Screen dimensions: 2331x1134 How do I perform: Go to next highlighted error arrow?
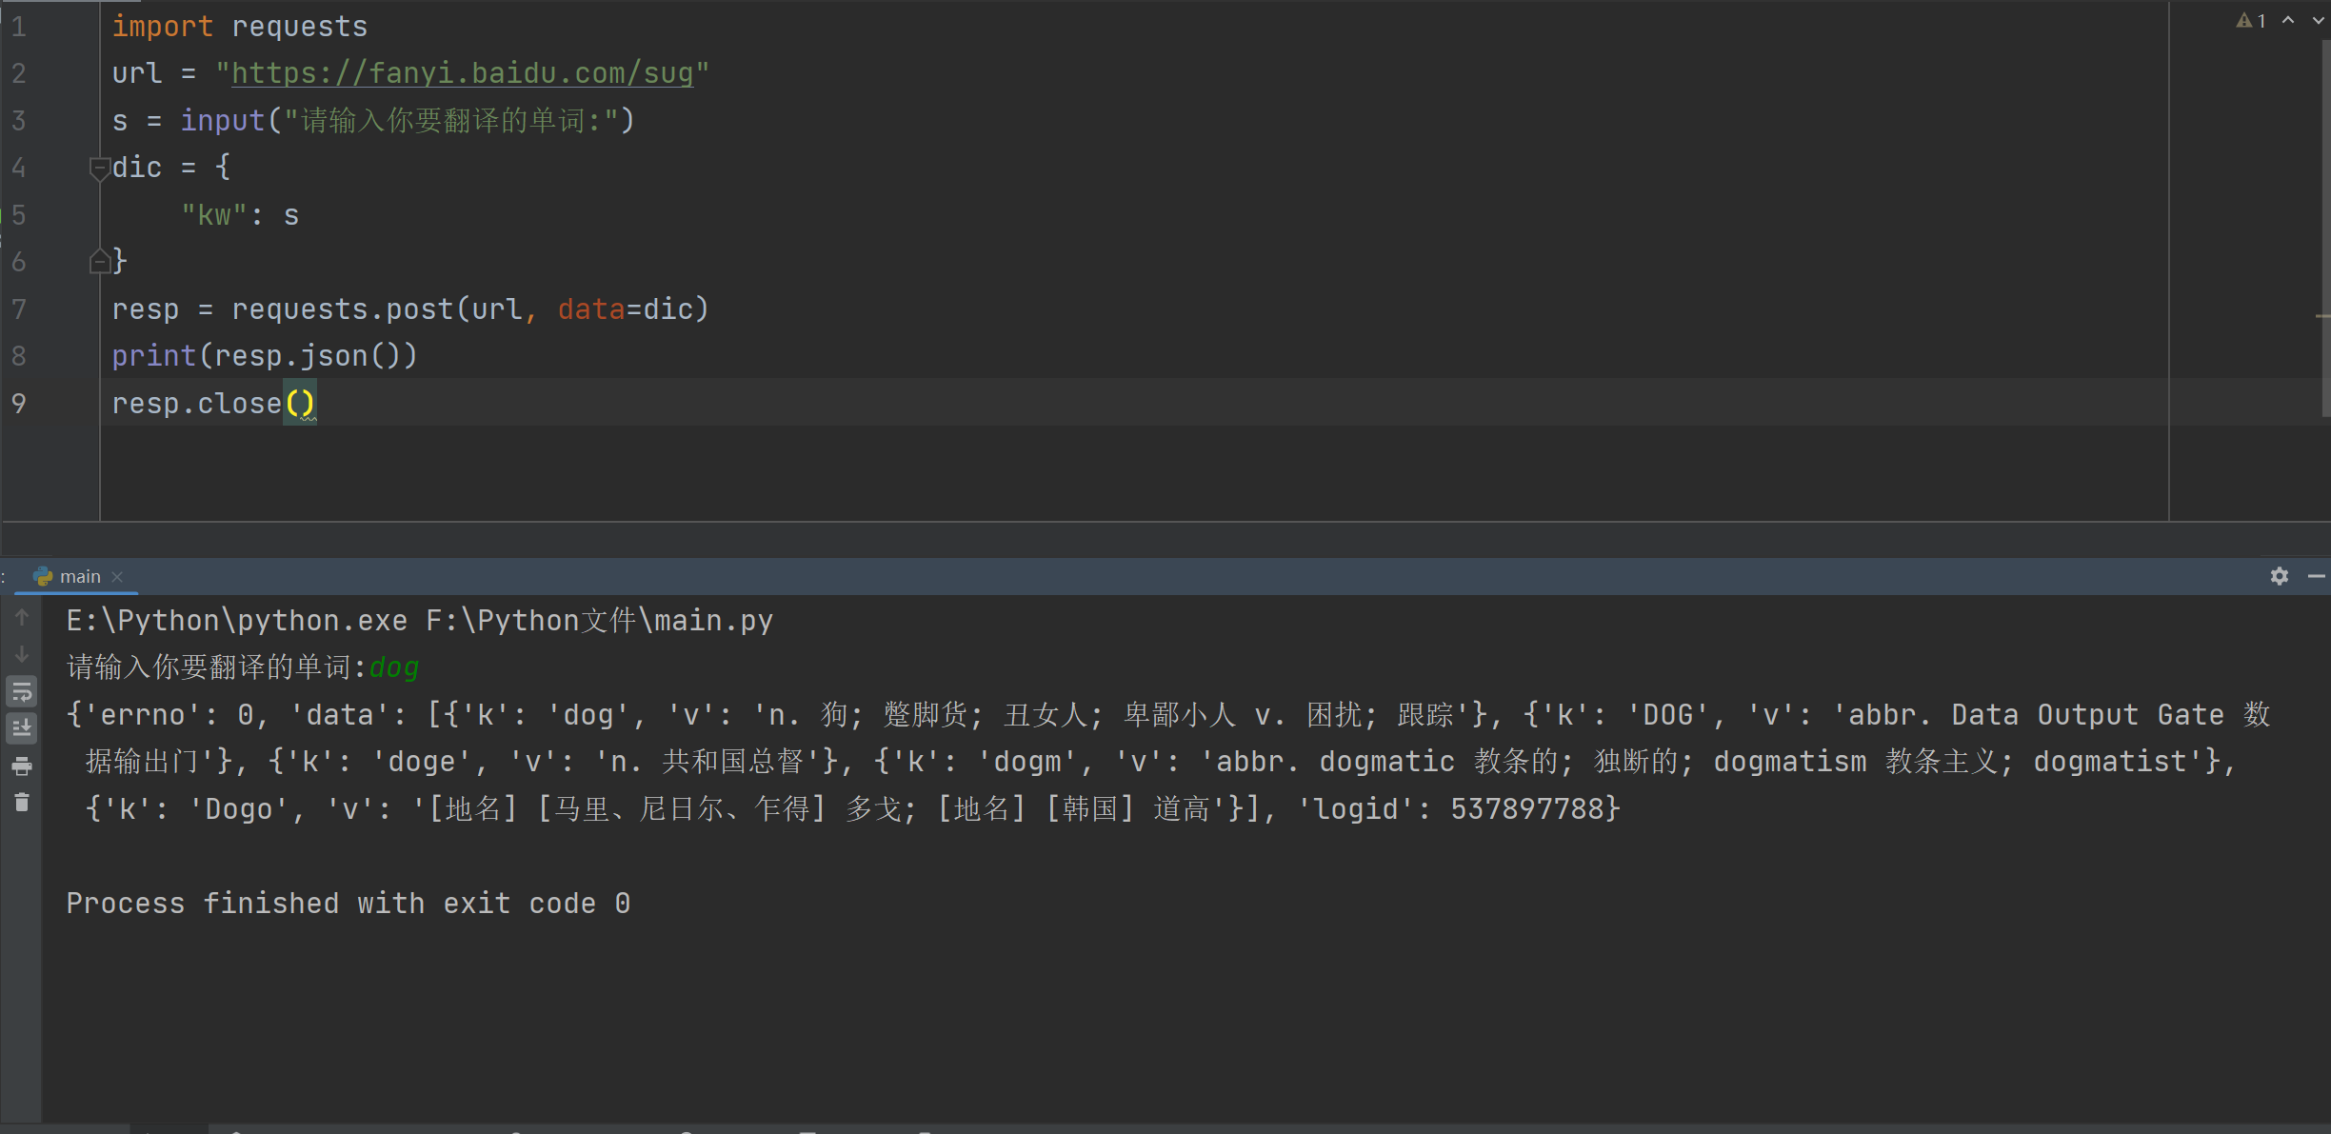point(2318,20)
